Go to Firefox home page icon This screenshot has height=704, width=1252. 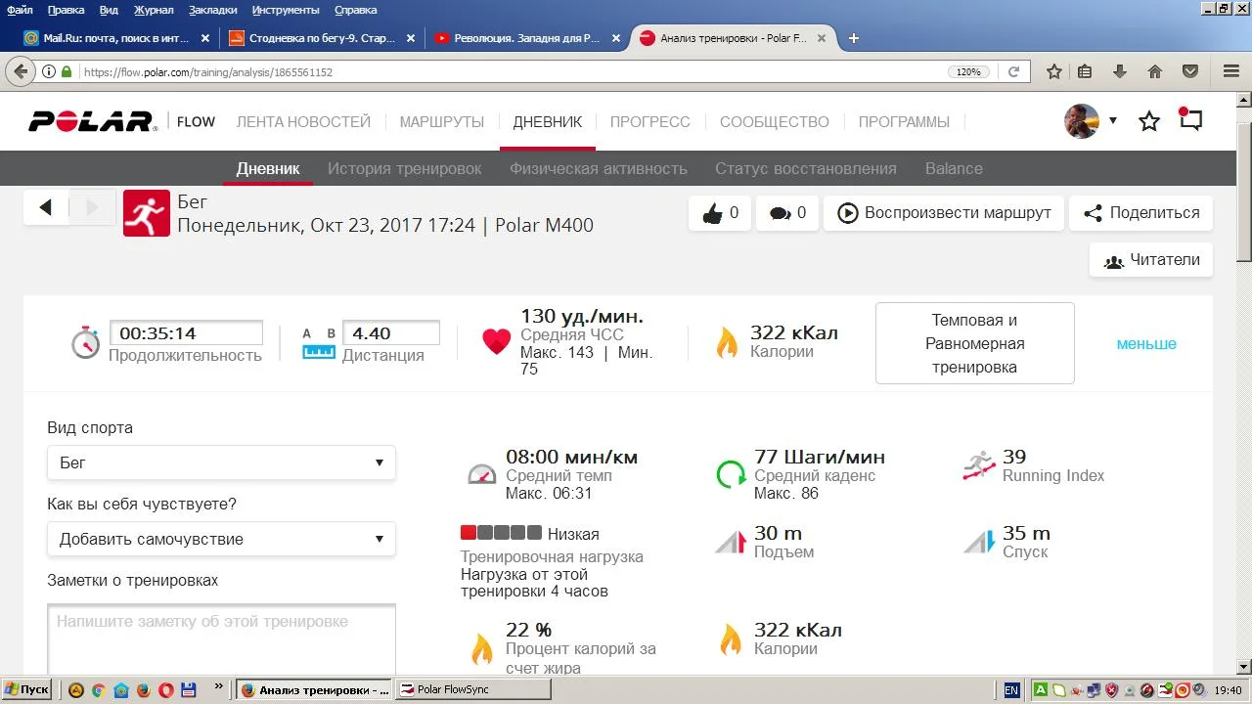[1155, 71]
